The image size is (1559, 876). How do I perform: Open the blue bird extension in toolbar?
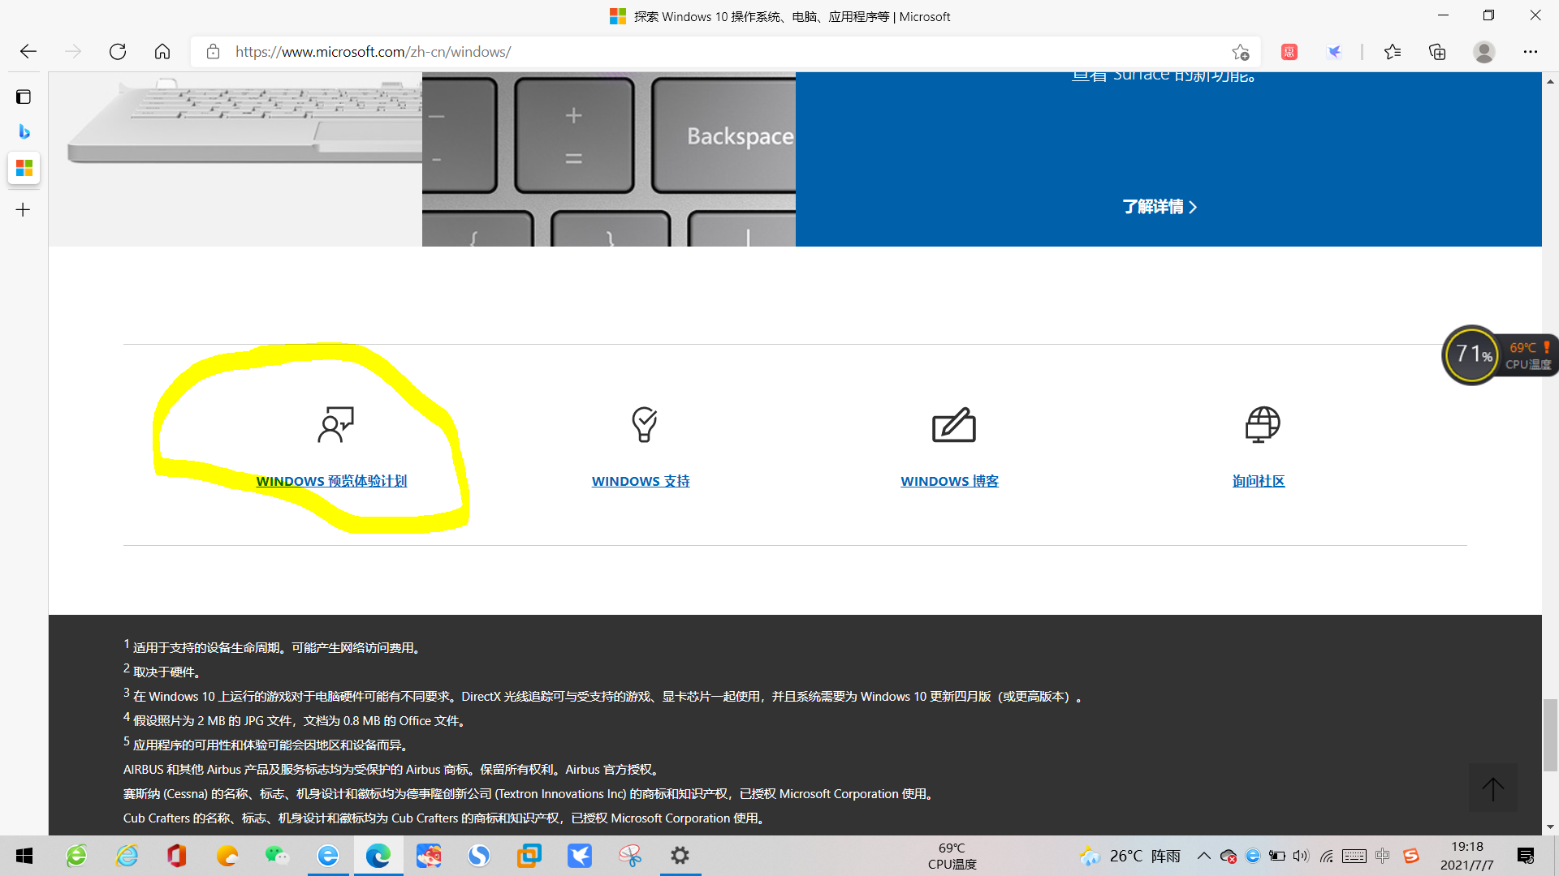click(x=1335, y=52)
